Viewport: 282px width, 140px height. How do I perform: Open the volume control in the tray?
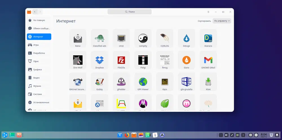226,135
